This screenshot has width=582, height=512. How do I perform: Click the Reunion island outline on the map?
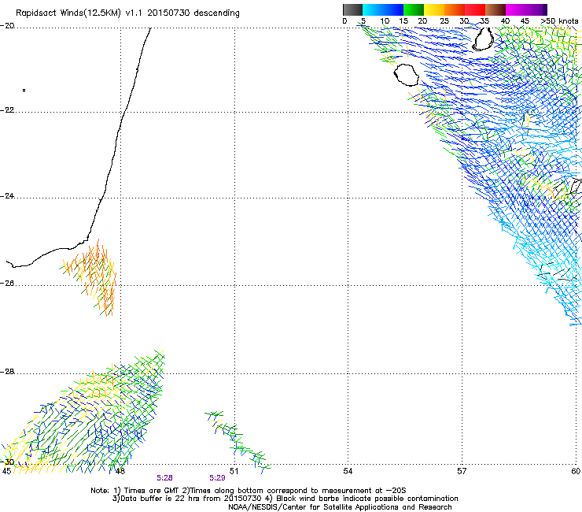(x=407, y=75)
